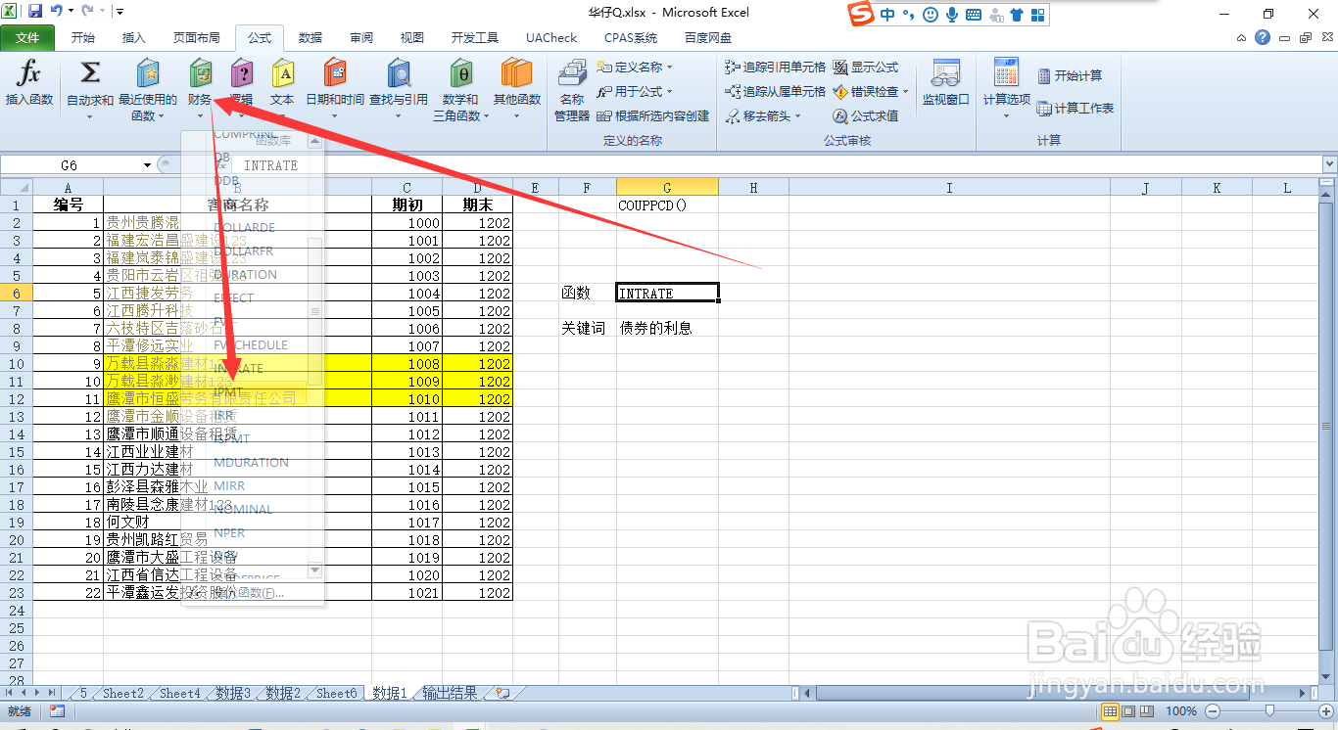The image size is (1338, 730).
Task: Expand the Define Name (定义名称) dropdown
Action: coord(670,68)
